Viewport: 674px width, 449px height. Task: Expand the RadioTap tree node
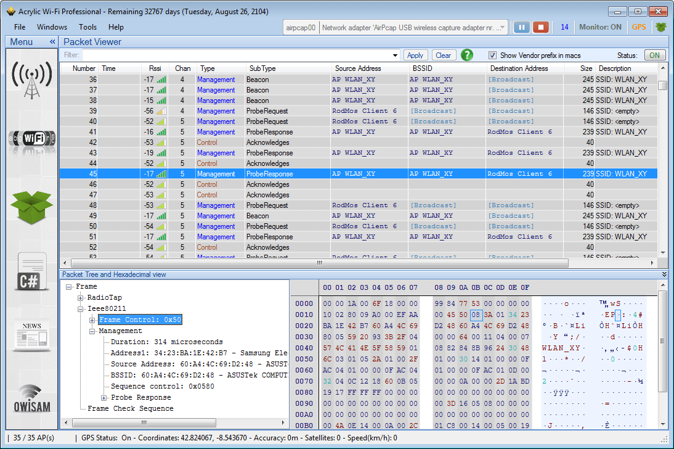[80, 298]
